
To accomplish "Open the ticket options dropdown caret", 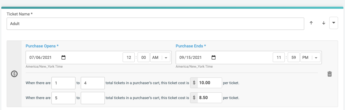I will point(334,23).
